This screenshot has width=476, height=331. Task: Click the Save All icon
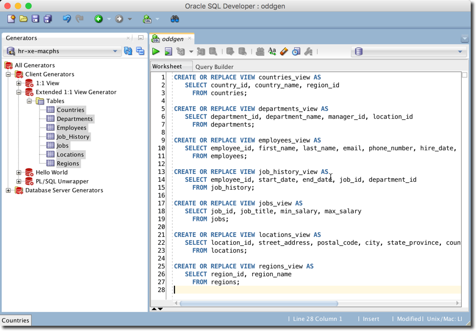48,19
